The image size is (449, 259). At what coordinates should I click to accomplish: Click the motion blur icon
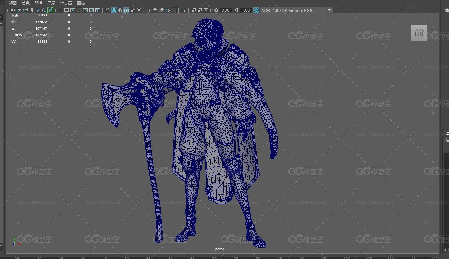pyautogui.click(x=161, y=10)
